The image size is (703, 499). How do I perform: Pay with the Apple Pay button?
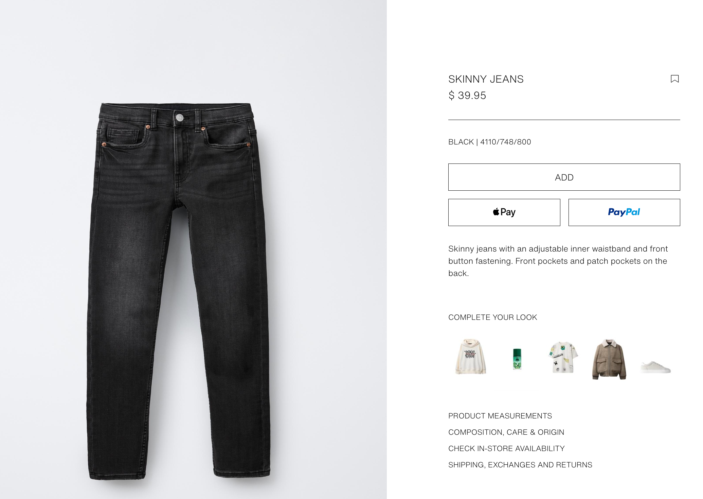coord(504,212)
